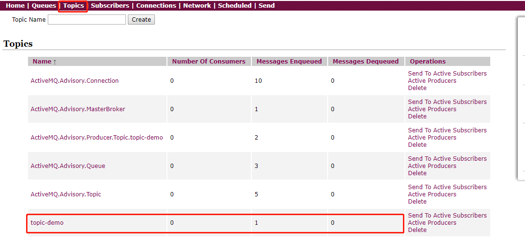Screen dimensions: 525x244
Task: Send To Active Subscribers for ActiveMQ.Advisory.Queue
Action: coord(447,158)
